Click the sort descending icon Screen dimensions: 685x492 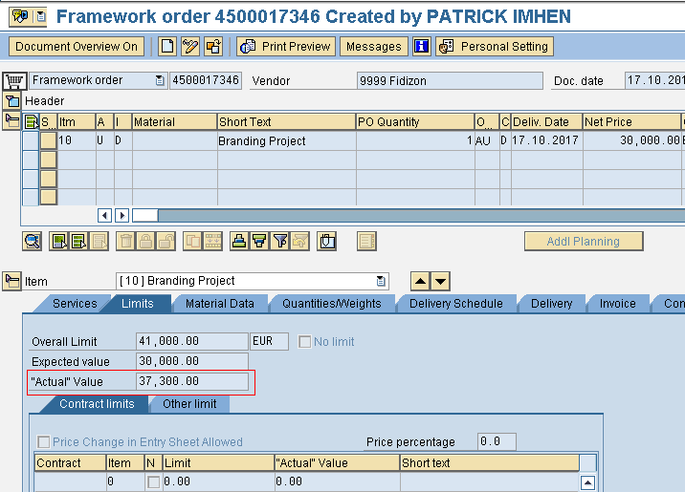tap(259, 241)
